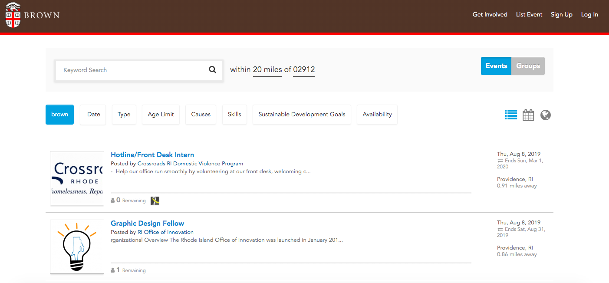The image size is (609, 283).
Task: Visit RI Office of Innovation page
Action: coord(165,232)
